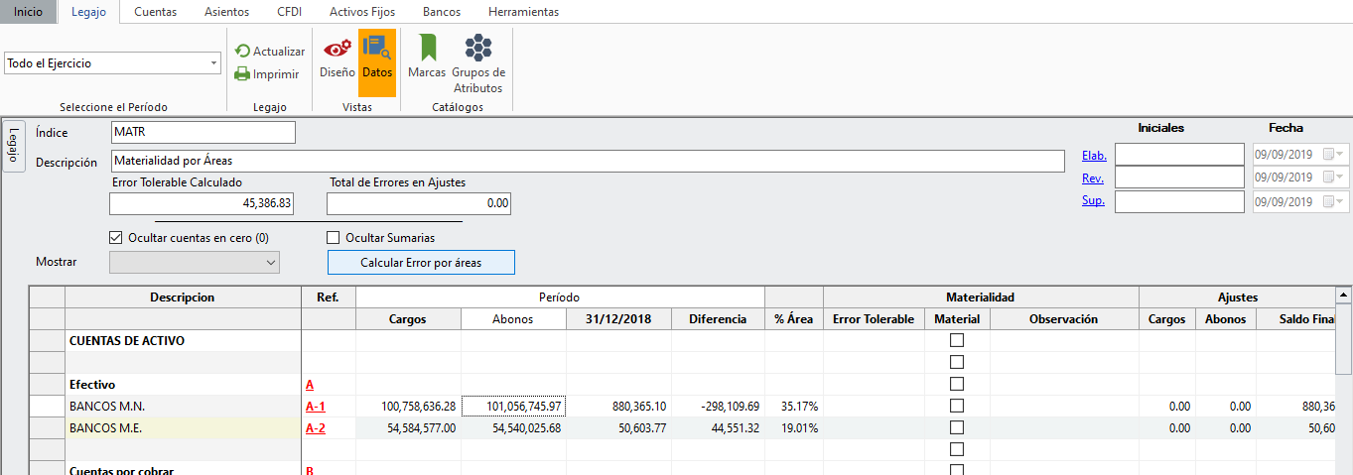Select the Datos view icon
The width and height of the screenshot is (1353, 475).
pyautogui.click(x=377, y=58)
